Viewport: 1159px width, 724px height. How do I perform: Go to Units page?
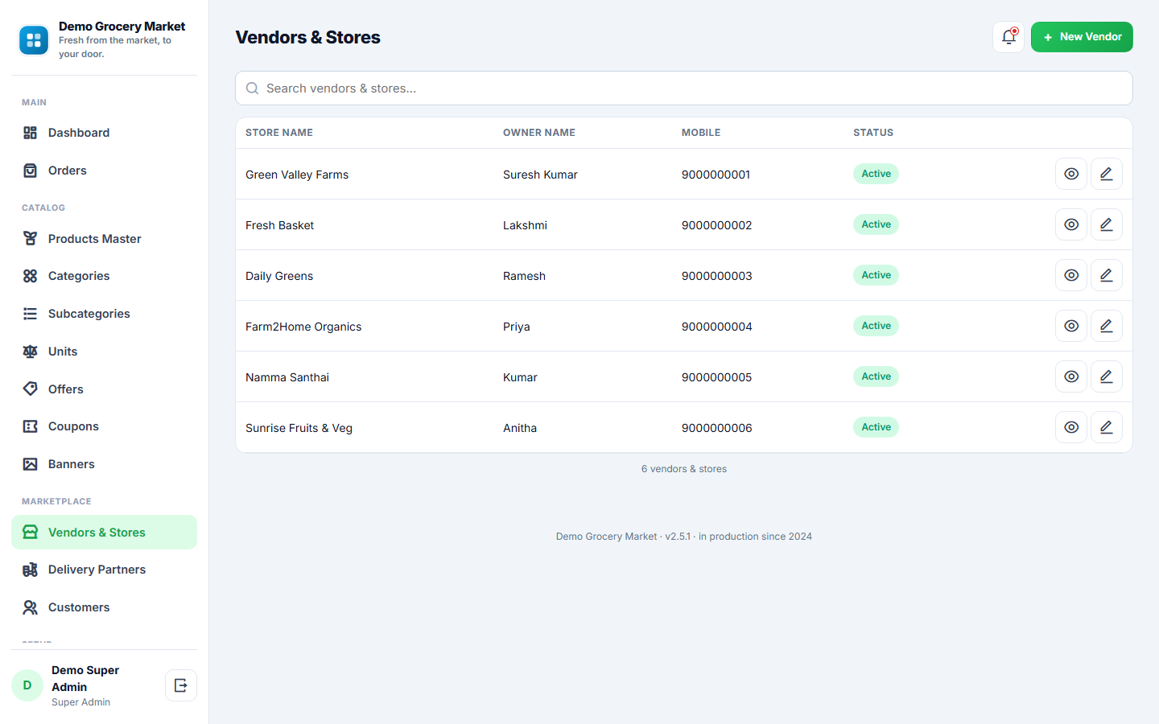point(104,352)
